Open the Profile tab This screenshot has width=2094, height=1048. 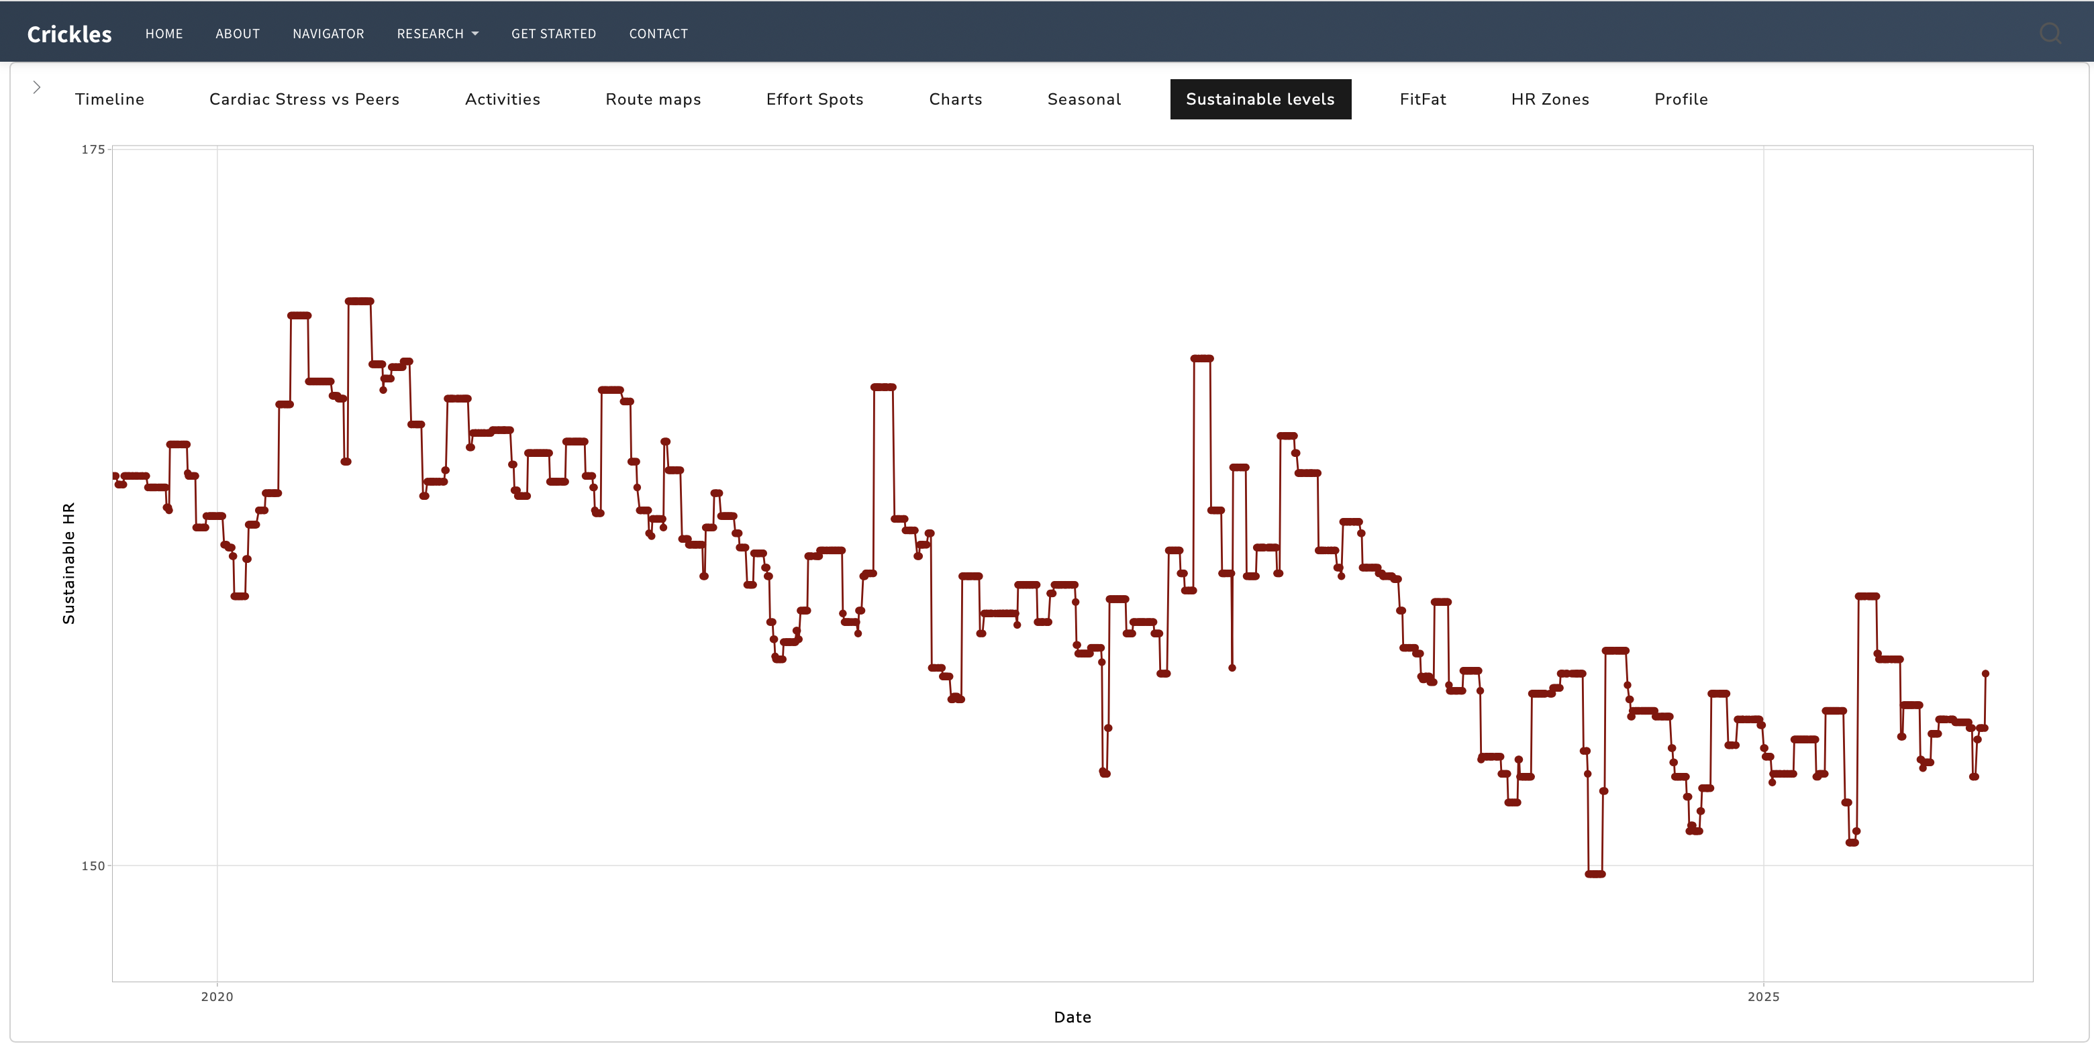coord(1681,99)
